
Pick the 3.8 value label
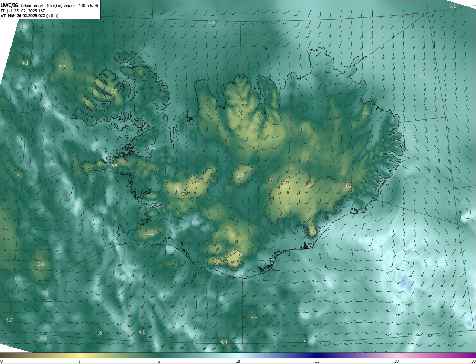41,264
